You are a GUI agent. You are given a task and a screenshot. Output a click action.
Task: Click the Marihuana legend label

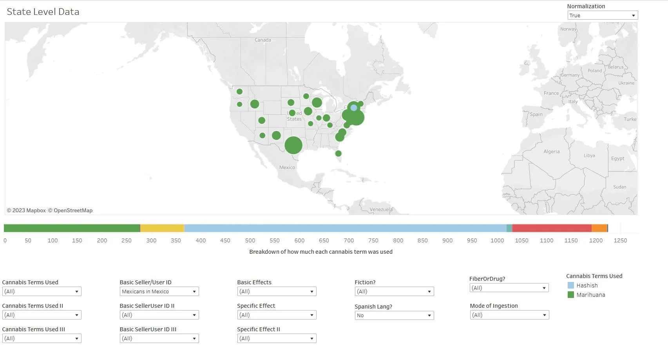click(591, 295)
